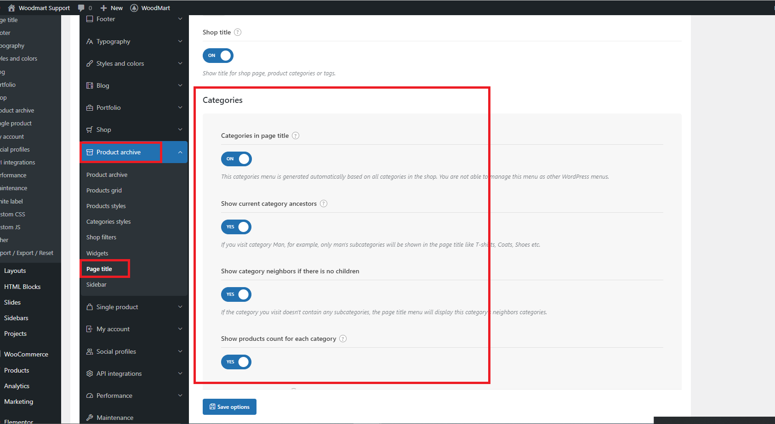
Task: Open Analytics in admin menu
Action: [x=17, y=386]
